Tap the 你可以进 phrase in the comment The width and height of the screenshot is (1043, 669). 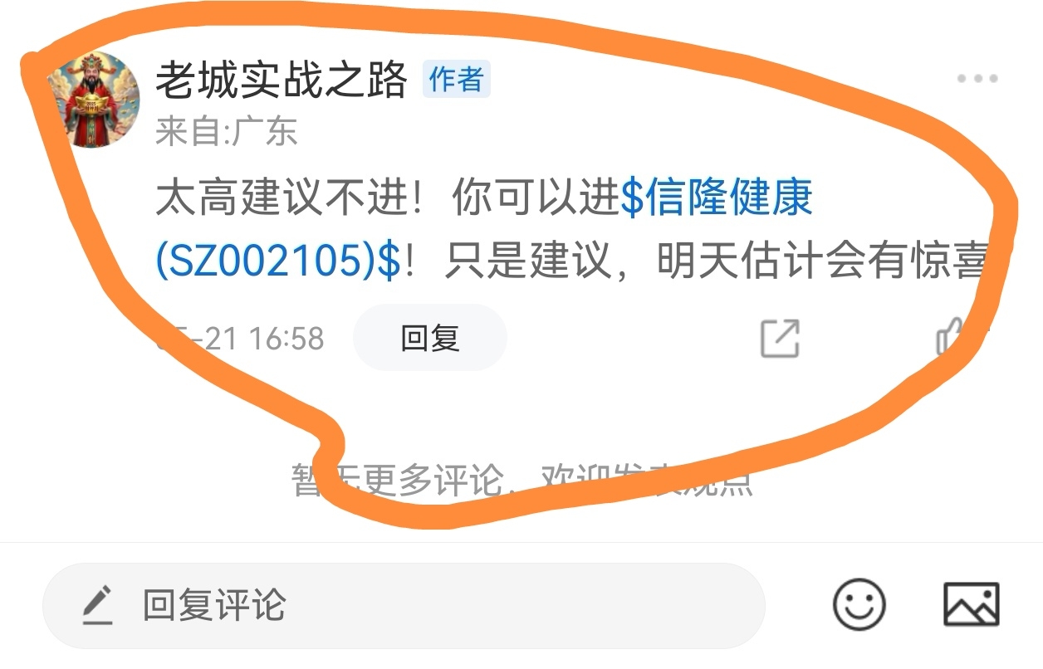tap(536, 199)
